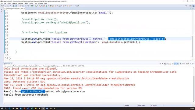Switch to the Console view tab

(8, 64)
